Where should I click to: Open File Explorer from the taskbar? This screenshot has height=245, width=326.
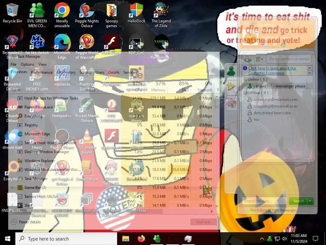(x=125, y=239)
